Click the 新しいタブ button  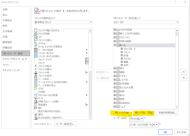tap(122, 113)
